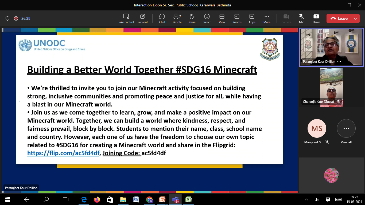Screen dimensions: 365x205
Task: Click Take control of shared screen
Action: tap(126, 19)
